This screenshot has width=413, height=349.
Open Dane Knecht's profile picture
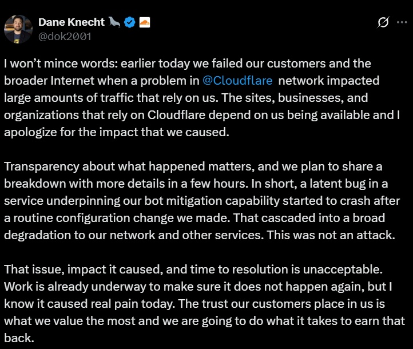click(18, 29)
